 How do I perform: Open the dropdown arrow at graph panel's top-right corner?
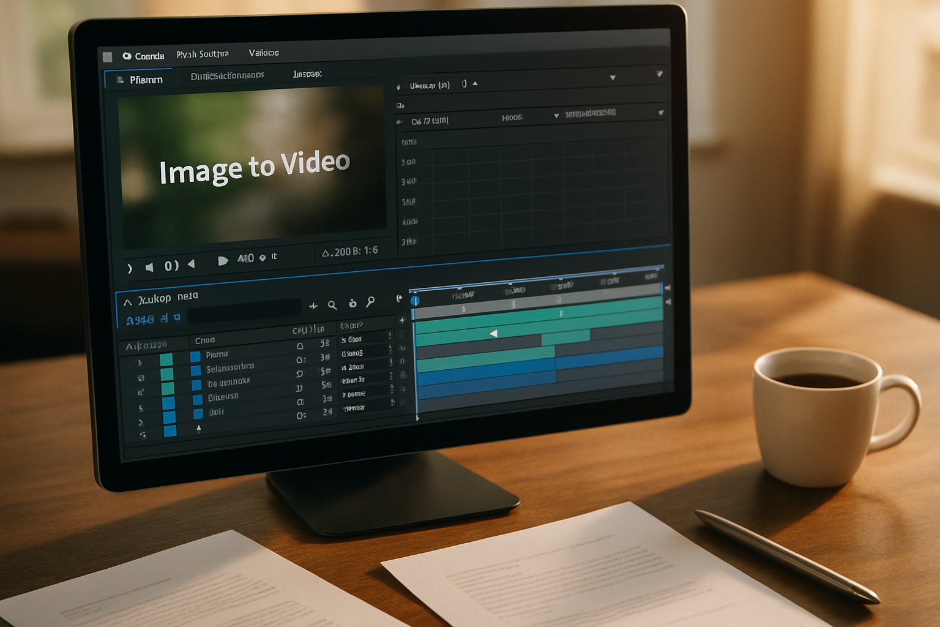click(x=659, y=74)
